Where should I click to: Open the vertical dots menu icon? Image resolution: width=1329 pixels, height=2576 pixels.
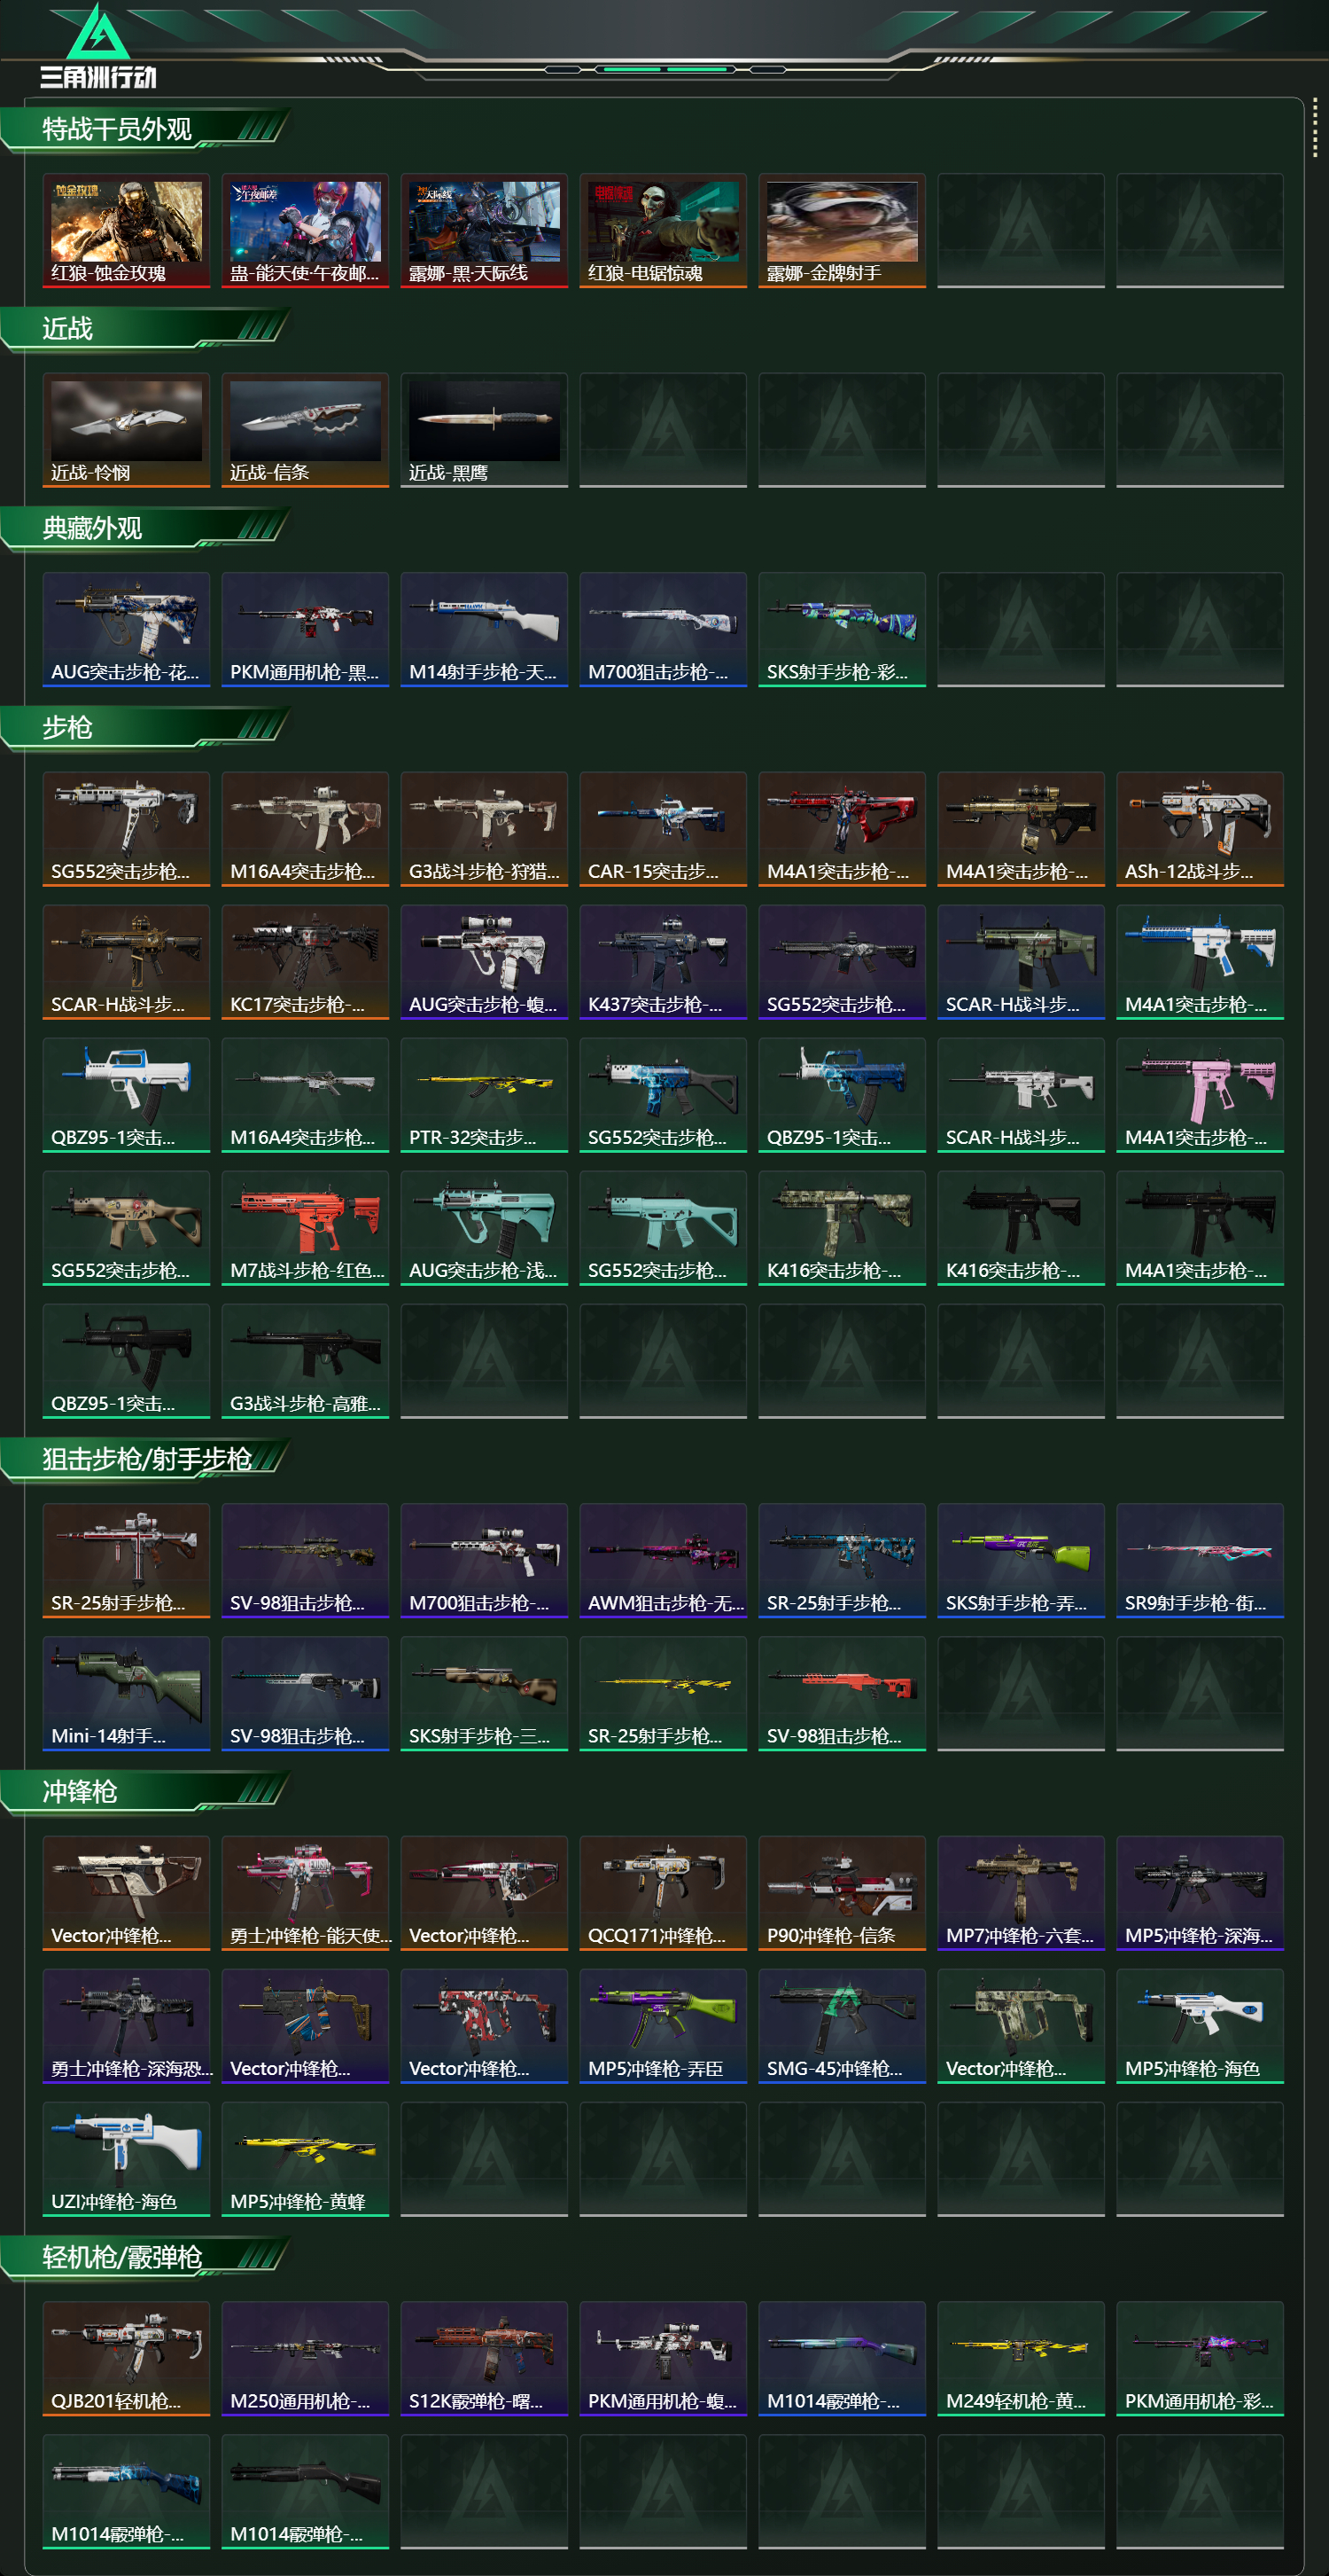(x=1315, y=127)
